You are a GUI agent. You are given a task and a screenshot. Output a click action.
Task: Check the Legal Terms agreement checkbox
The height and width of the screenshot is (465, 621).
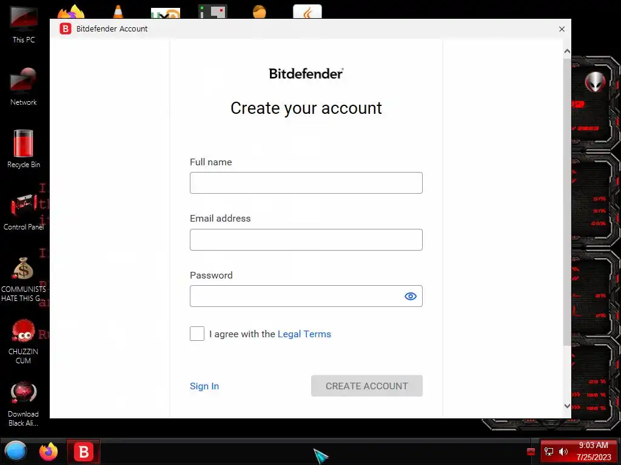coord(197,334)
